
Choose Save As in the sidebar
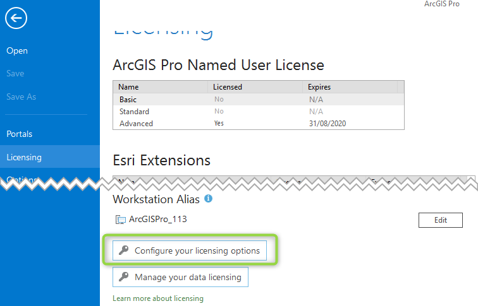coord(21,97)
